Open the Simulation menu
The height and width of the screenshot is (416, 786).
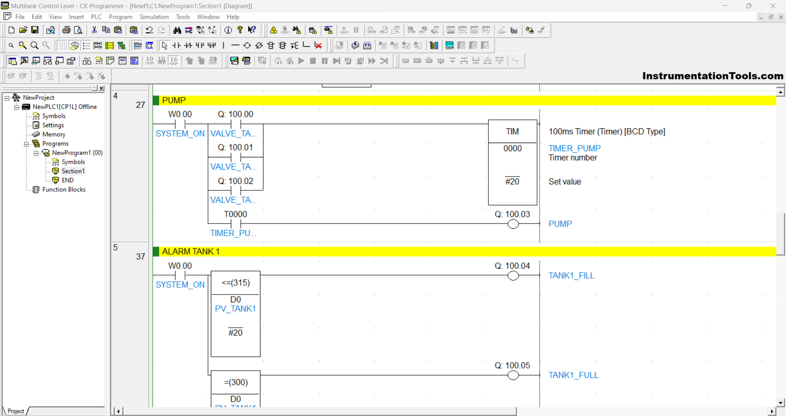coord(154,17)
